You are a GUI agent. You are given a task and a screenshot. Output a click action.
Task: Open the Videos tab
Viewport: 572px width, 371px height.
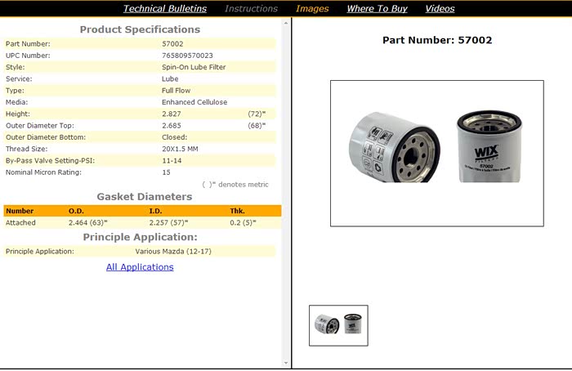pyautogui.click(x=440, y=8)
